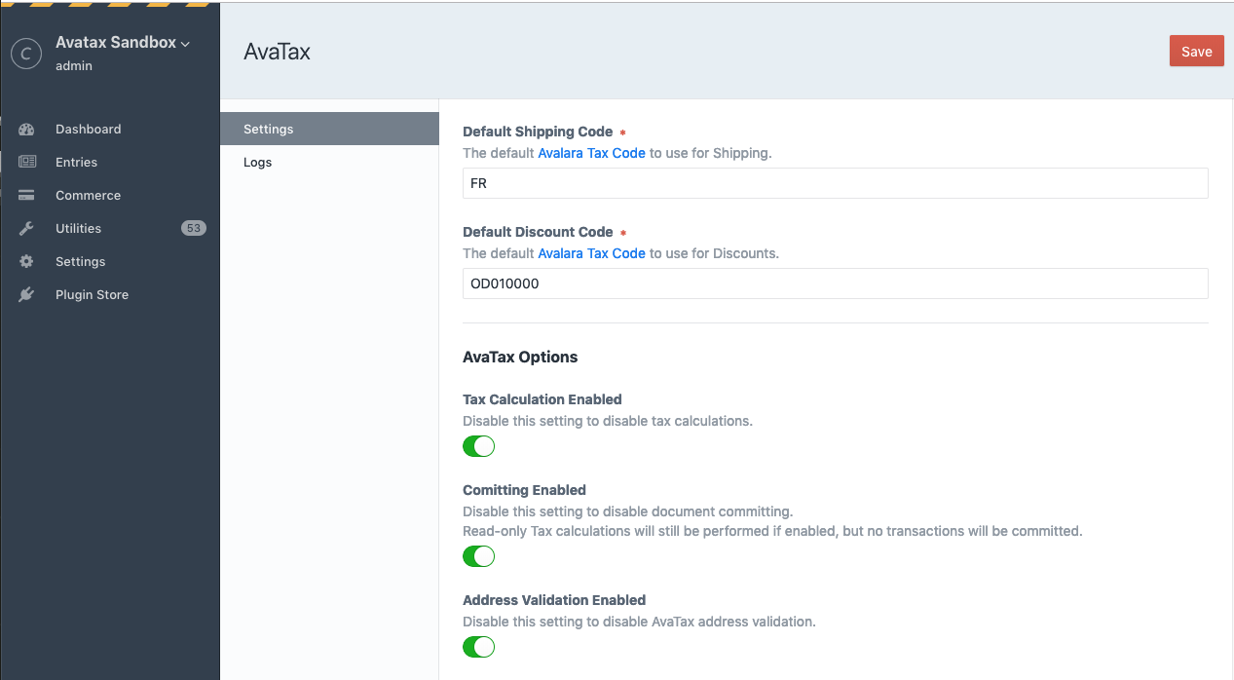The image size is (1234, 680).
Task: Go to Commerce in the sidebar menu
Action: point(88,196)
